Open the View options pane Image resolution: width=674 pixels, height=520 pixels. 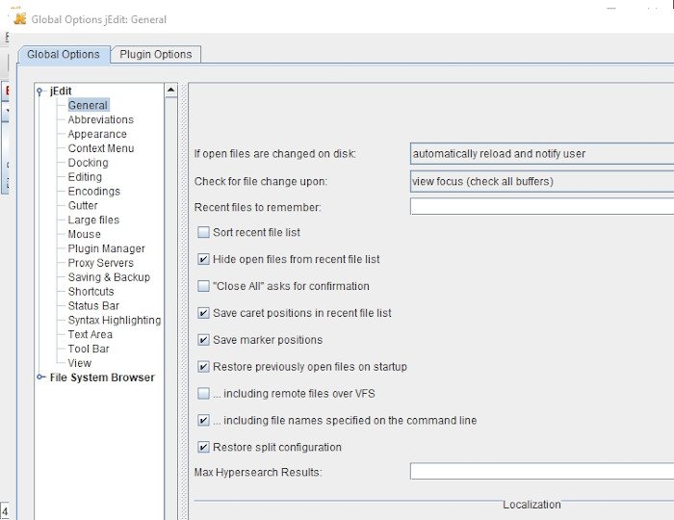pos(80,363)
